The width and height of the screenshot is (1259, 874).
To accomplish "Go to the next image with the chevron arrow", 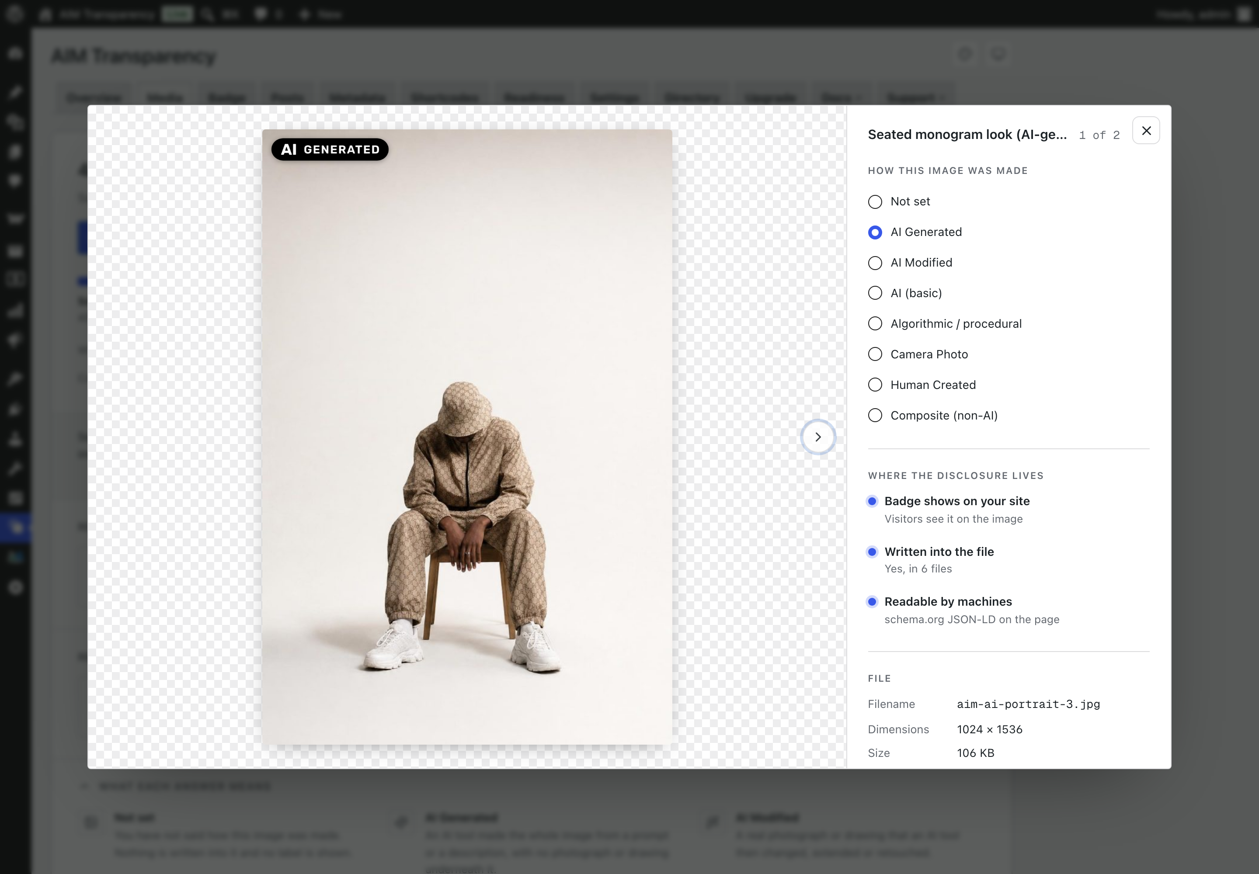I will (817, 437).
